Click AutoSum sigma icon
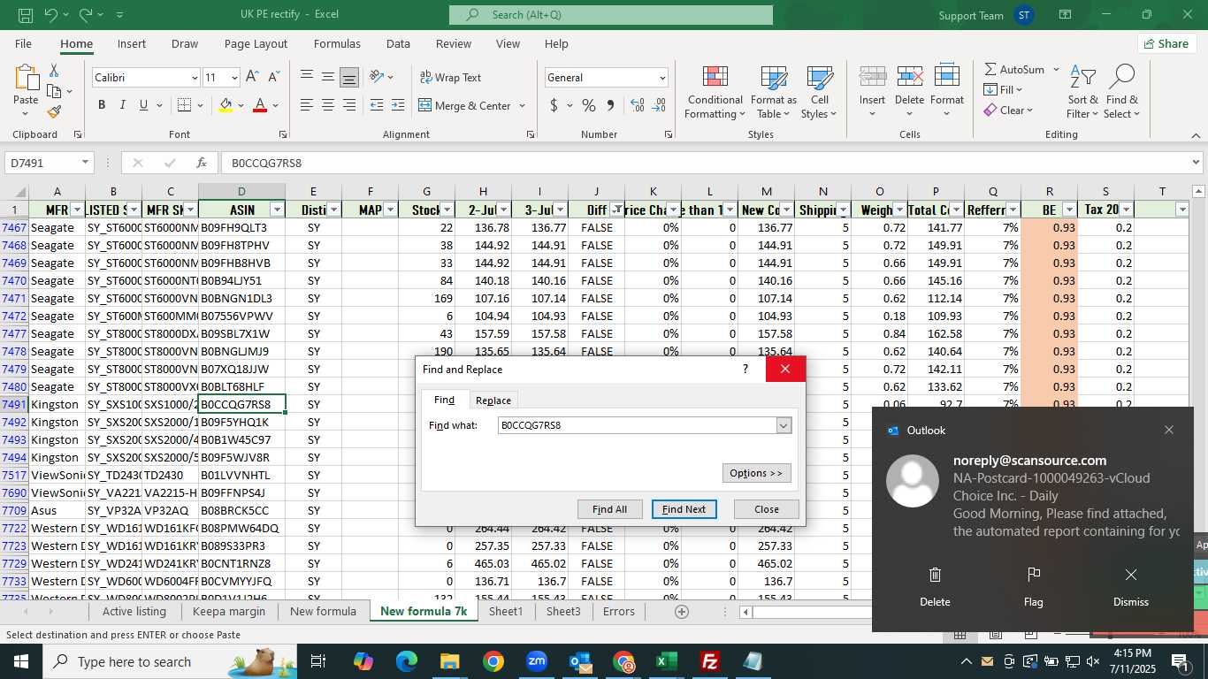The height and width of the screenshot is (679, 1208). pyautogui.click(x=990, y=69)
